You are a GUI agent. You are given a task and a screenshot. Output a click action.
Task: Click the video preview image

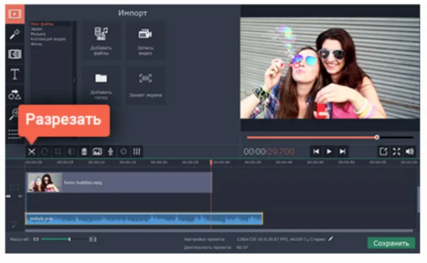pos(330,68)
